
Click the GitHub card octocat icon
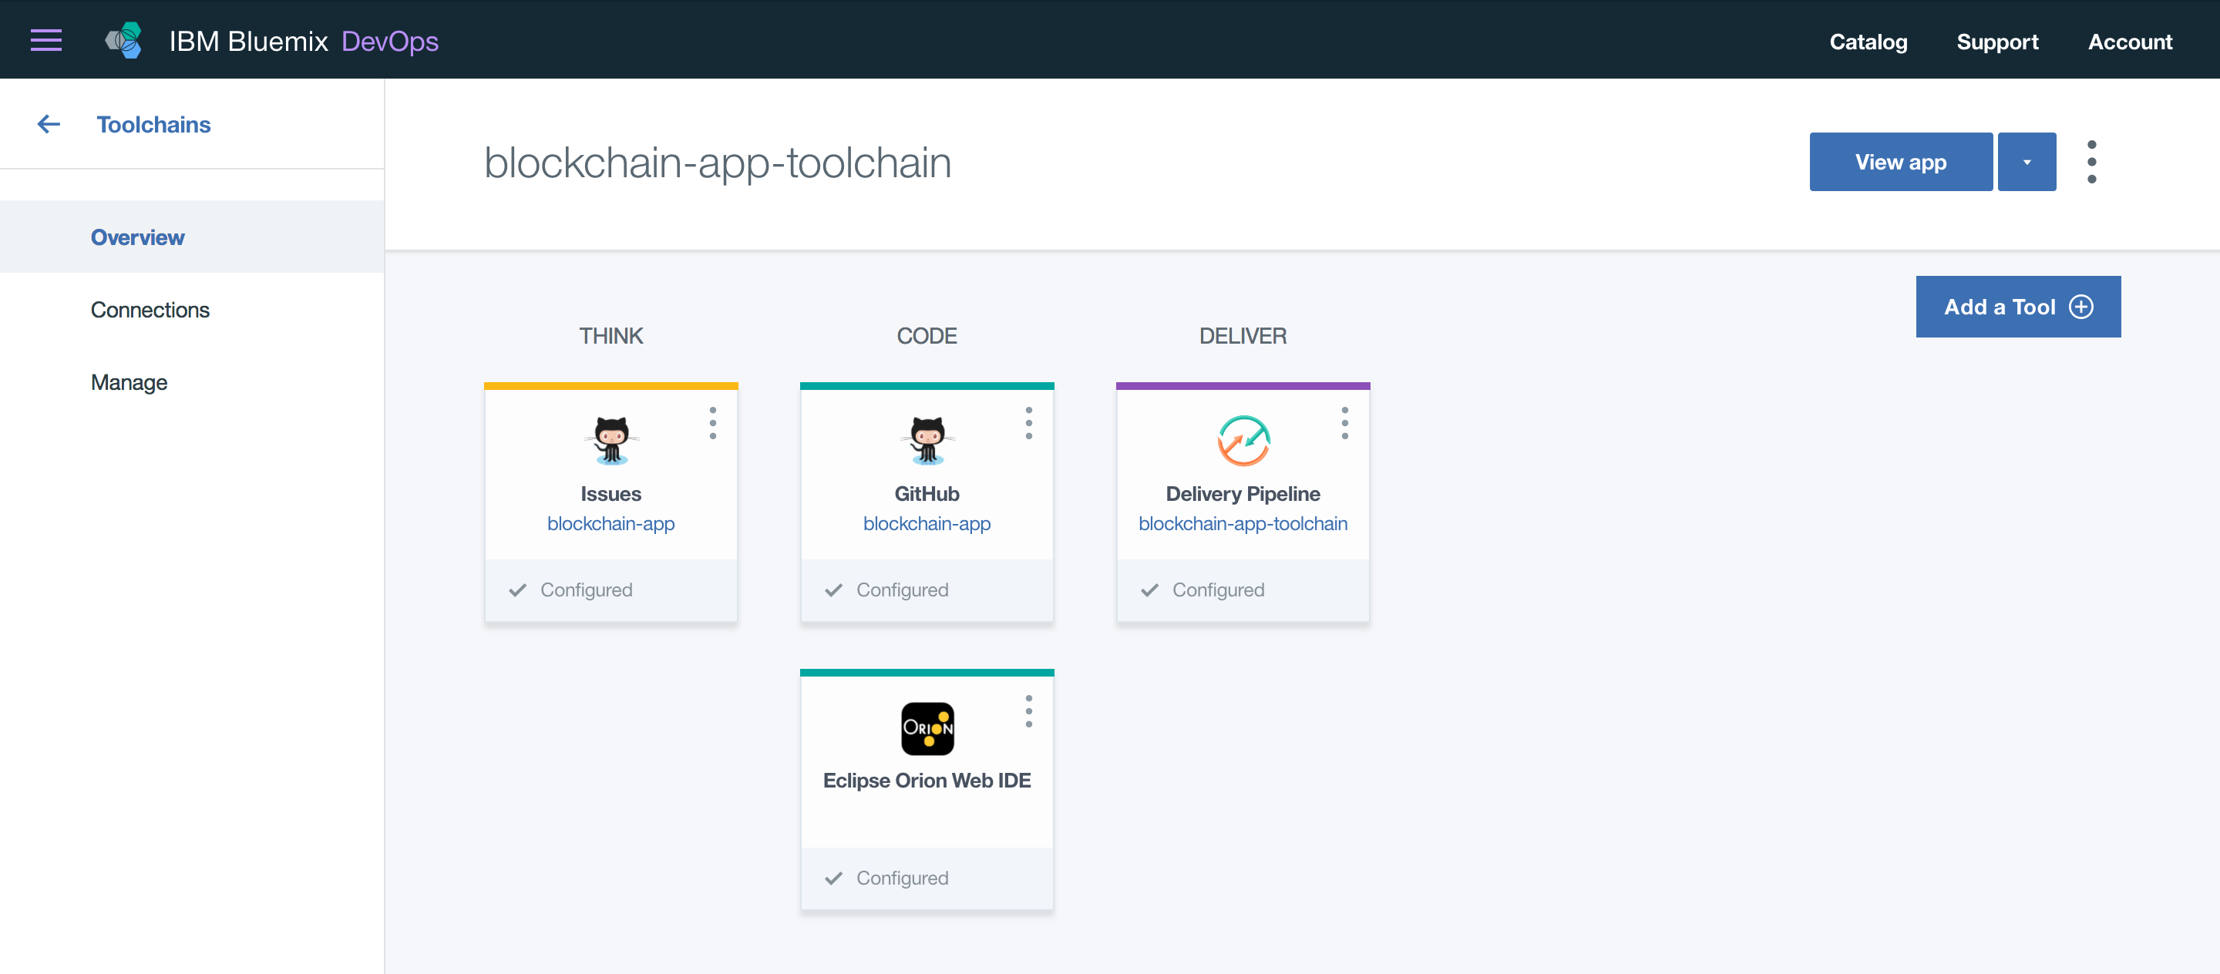(x=927, y=440)
